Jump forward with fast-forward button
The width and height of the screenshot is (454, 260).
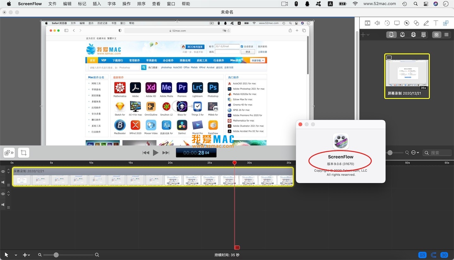166,153
